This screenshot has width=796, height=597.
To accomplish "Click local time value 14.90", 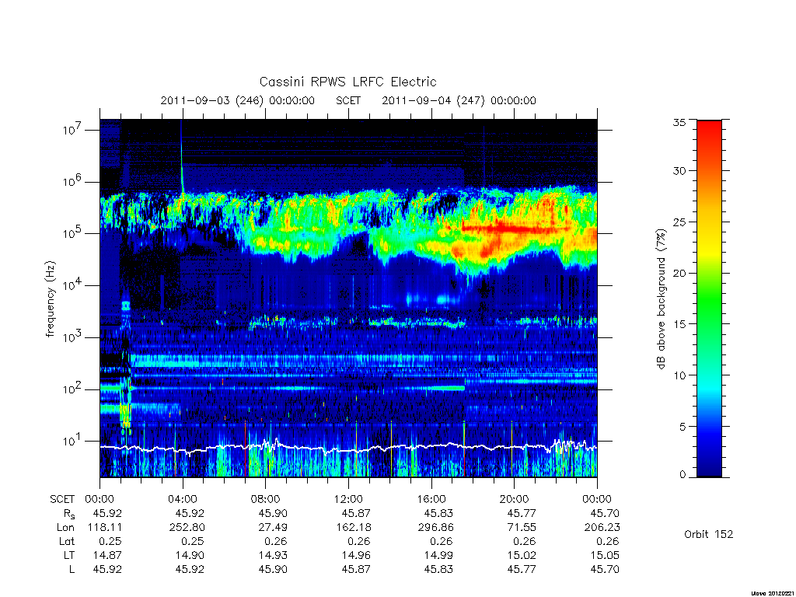I will 190,555.
